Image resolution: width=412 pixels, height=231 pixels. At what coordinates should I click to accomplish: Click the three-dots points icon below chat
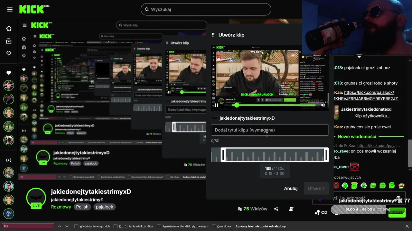click(317, 212)
